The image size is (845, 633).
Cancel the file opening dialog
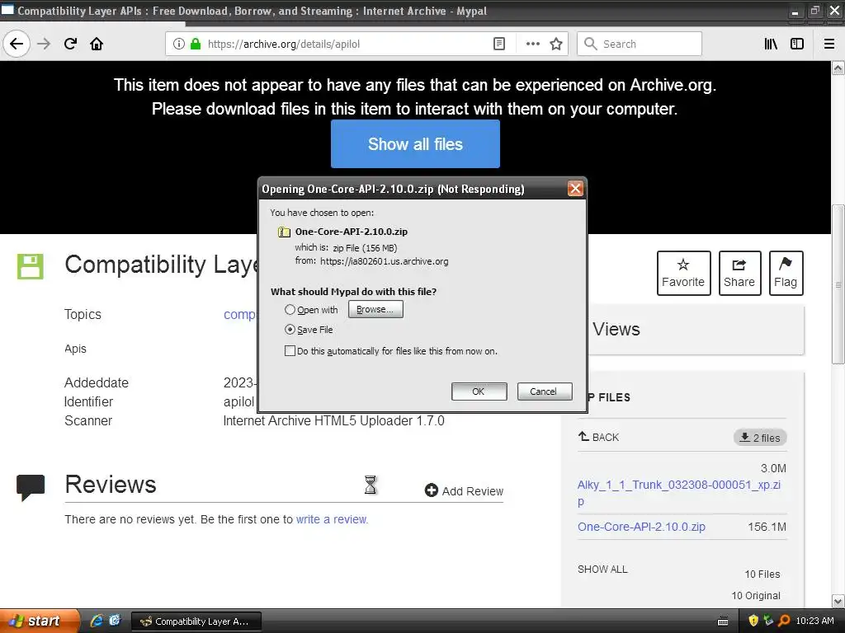point(545,392)
